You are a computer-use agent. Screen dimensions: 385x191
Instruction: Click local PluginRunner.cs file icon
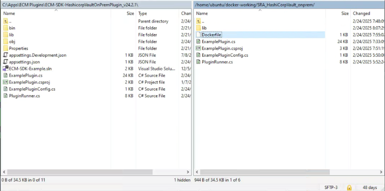coord(6,96)
